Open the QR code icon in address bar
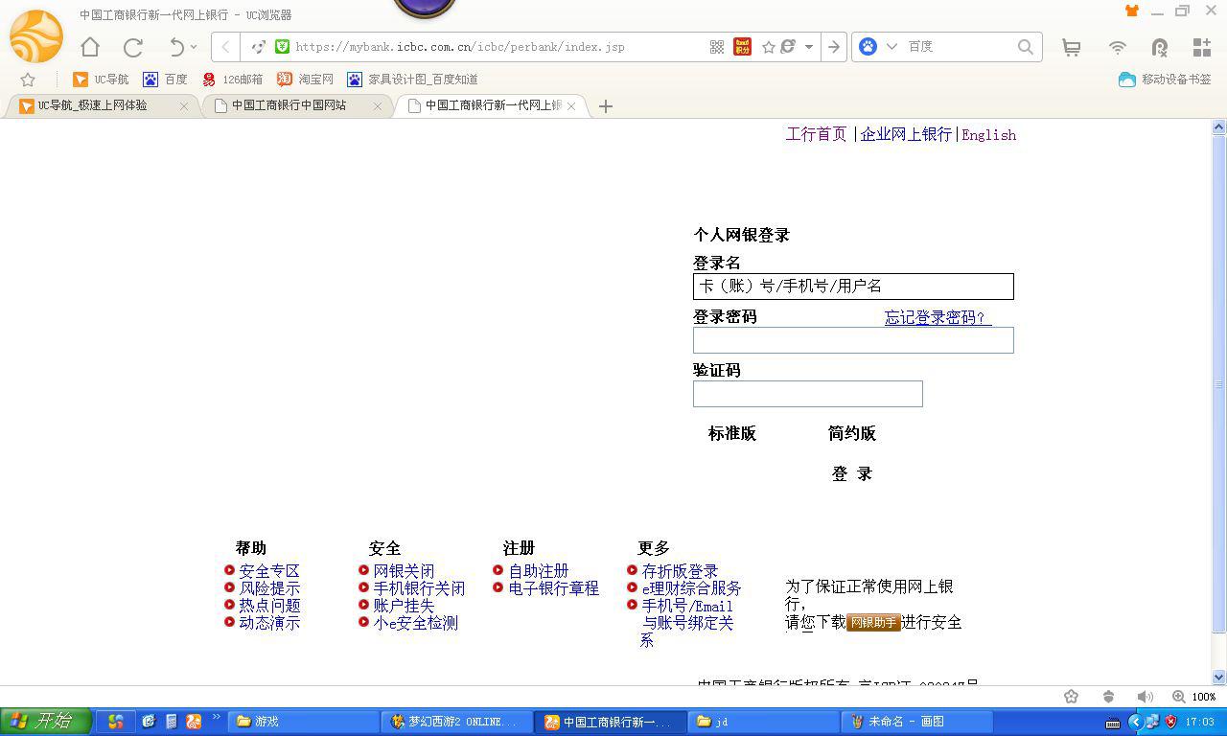This screenshot has height=736, width=1227. [716, 46]
